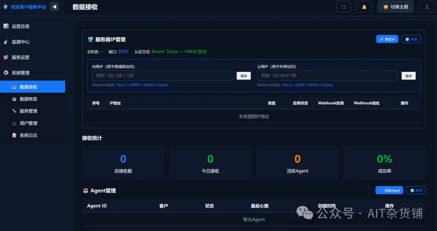
Task: Click the 服务运营 target icon
Action: click(6, 57)
